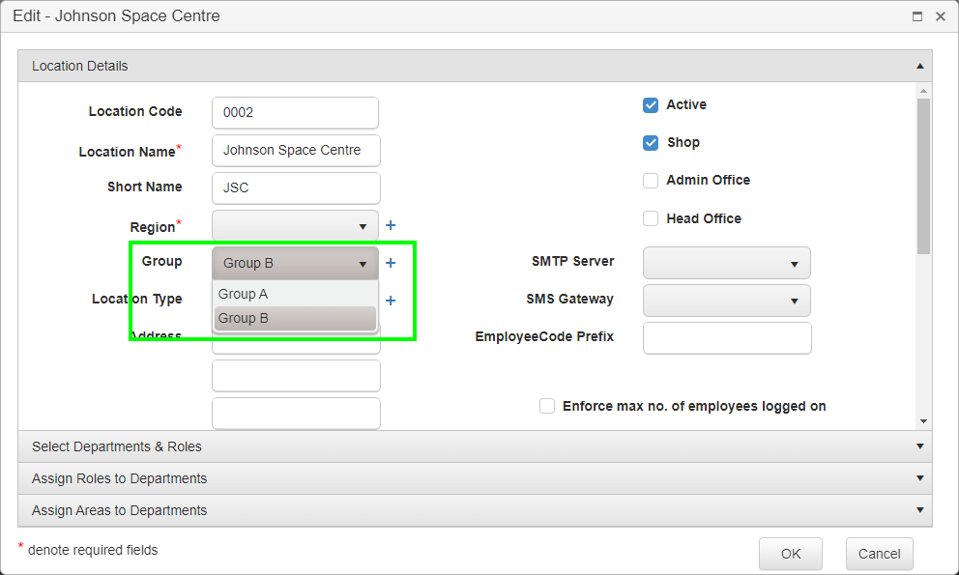Expand Select Departments & Roles section
The width and height of the screenshot is (959, 575).
[476, 446]
